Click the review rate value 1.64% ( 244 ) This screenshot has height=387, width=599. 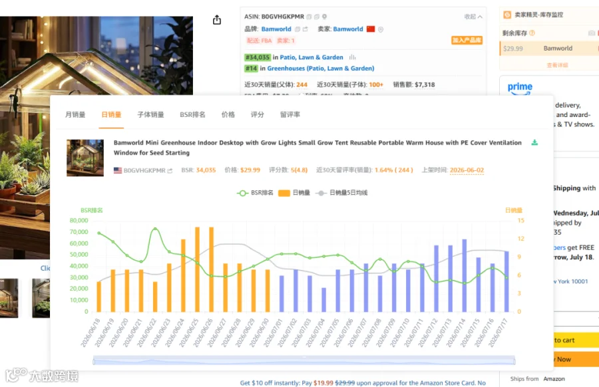[x=394, y=170]
